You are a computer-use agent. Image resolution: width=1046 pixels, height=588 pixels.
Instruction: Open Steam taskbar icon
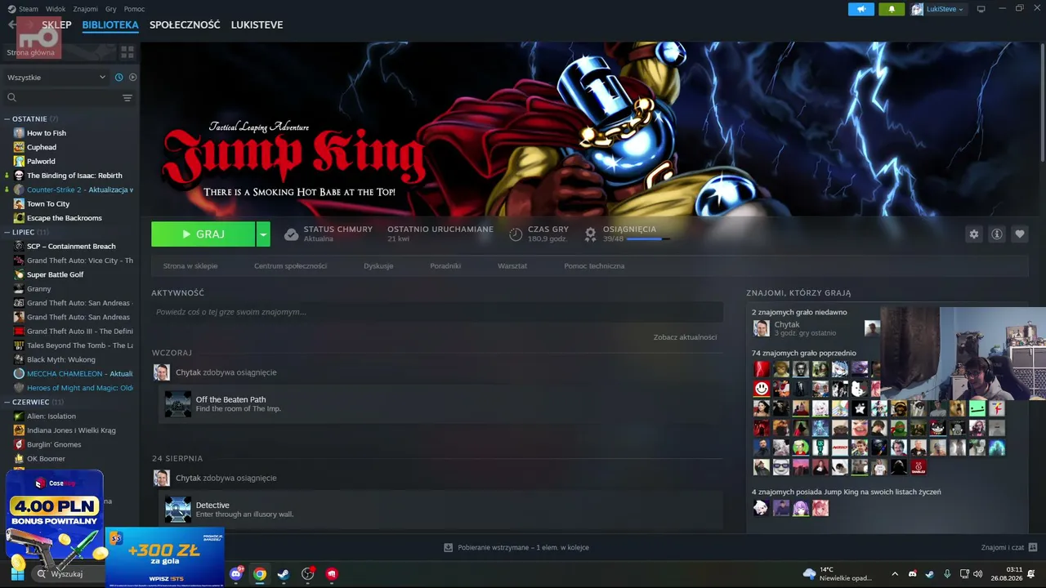283,573
